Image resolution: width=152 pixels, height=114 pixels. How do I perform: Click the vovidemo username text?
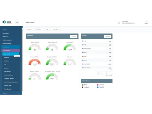[125, 22]
